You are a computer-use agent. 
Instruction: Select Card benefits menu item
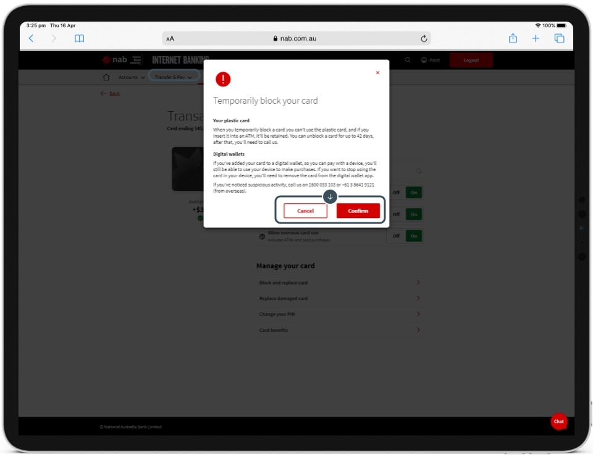pos(339,330)
